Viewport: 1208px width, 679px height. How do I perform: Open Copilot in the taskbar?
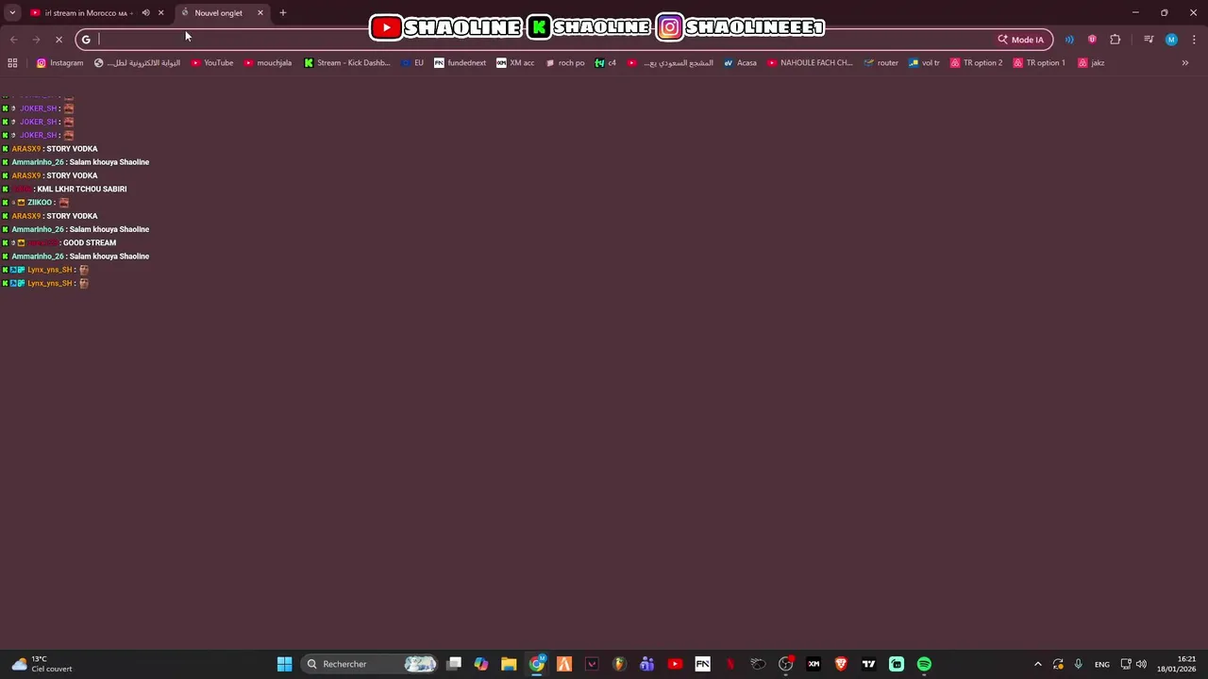(481, 664)
